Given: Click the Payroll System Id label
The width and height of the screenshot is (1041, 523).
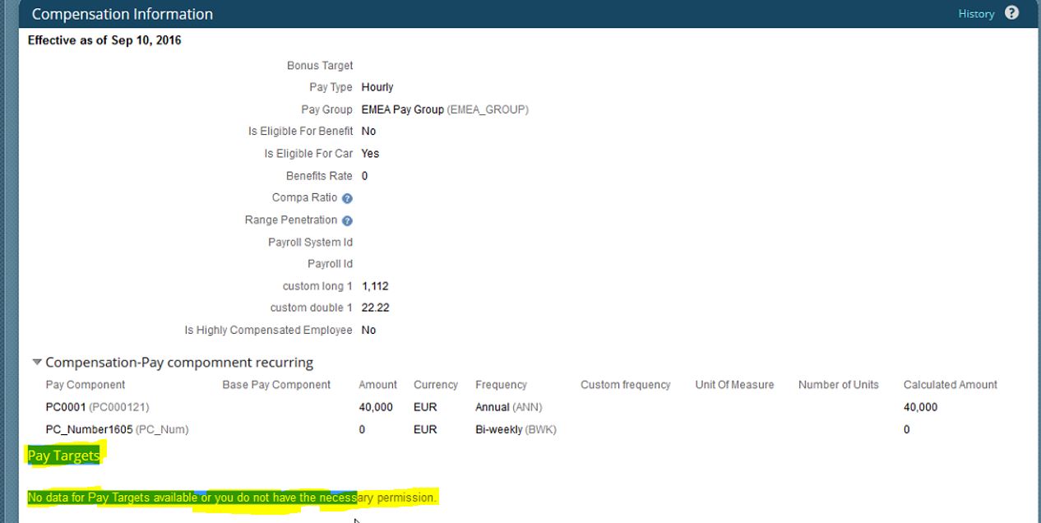Looking at the screenshot, I should pyautogui.click(x=310, y=243).
